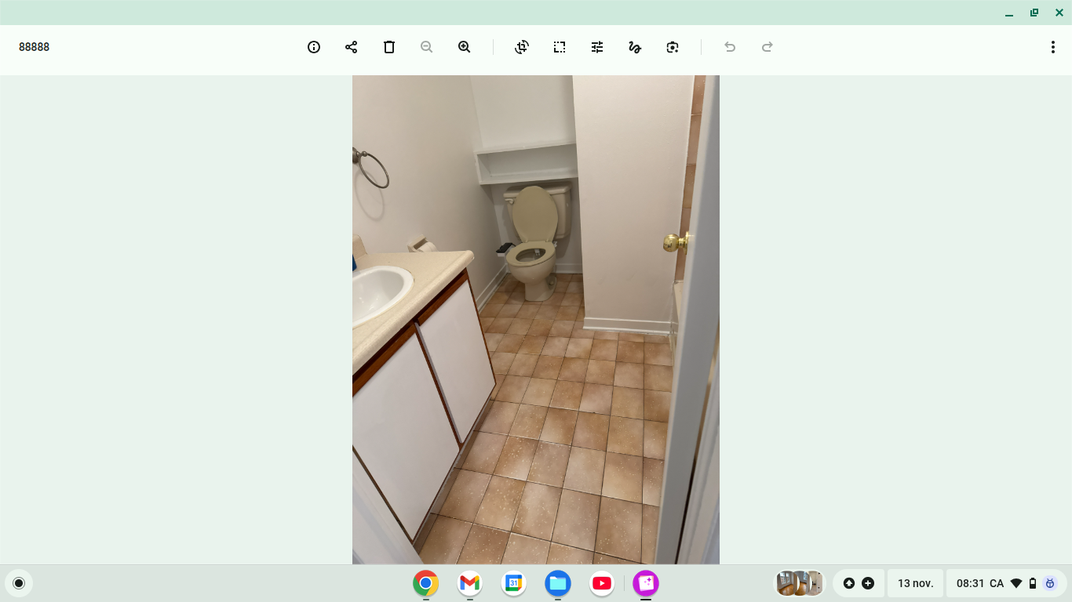
Task: Select the Rescale tool
Action: (560, 47)
